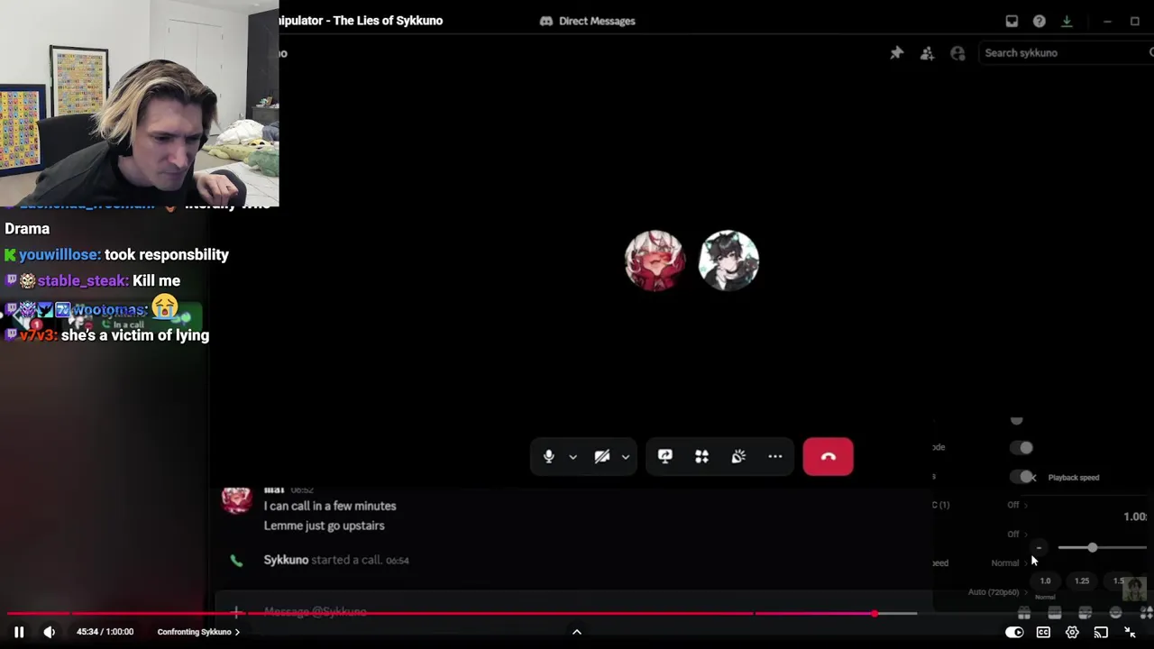Click username wootomas in stream chat

(110, 310)
